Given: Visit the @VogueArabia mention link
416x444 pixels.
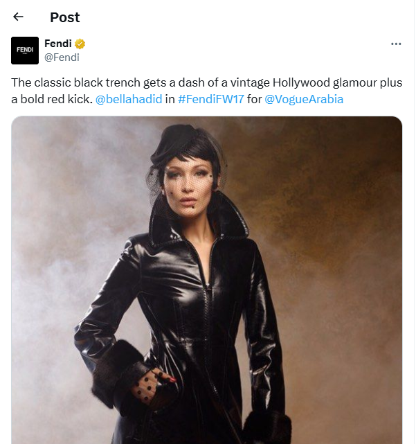Looking at the screenshot, I should tap(304, 99).
